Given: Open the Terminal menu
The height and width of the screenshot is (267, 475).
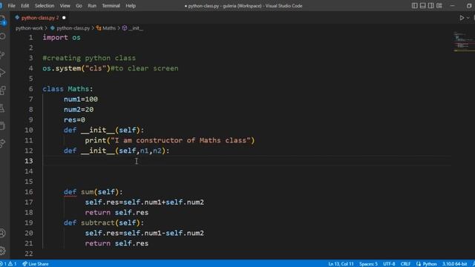Looking at the screenshot, I should point(111,6).
